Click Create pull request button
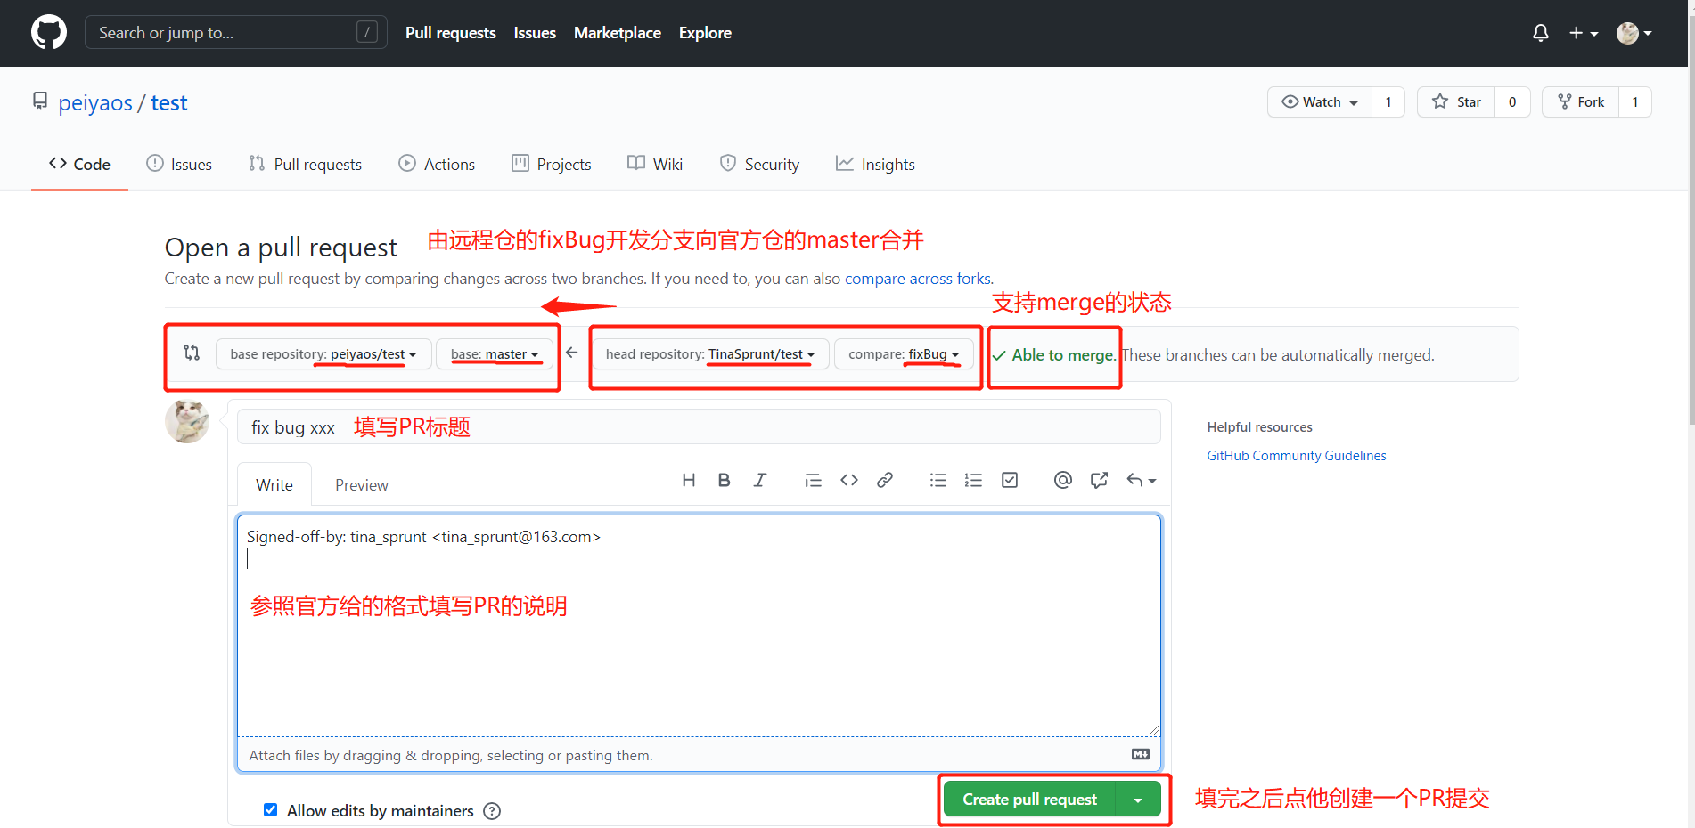 click(1029, 799)
